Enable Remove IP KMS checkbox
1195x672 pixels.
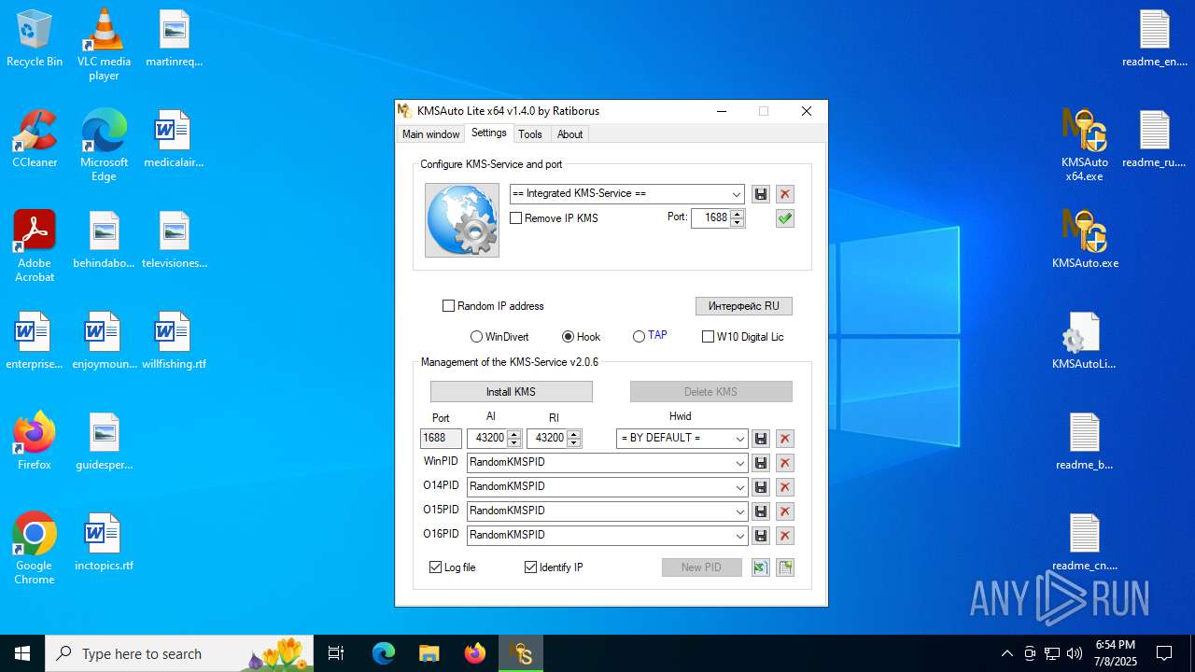(516, 218)
